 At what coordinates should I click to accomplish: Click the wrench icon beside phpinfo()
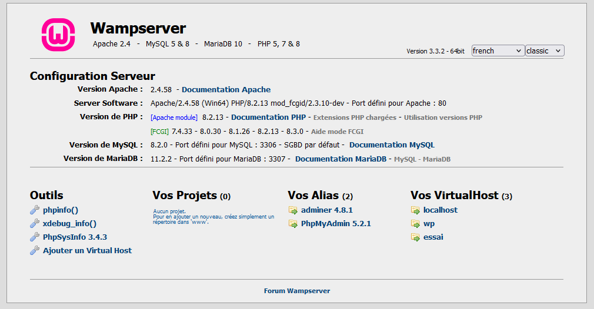(x=35, y=210)
